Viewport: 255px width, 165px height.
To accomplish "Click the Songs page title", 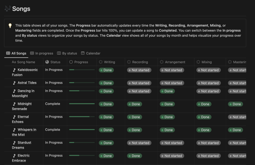I will click(x=21, y=9).
